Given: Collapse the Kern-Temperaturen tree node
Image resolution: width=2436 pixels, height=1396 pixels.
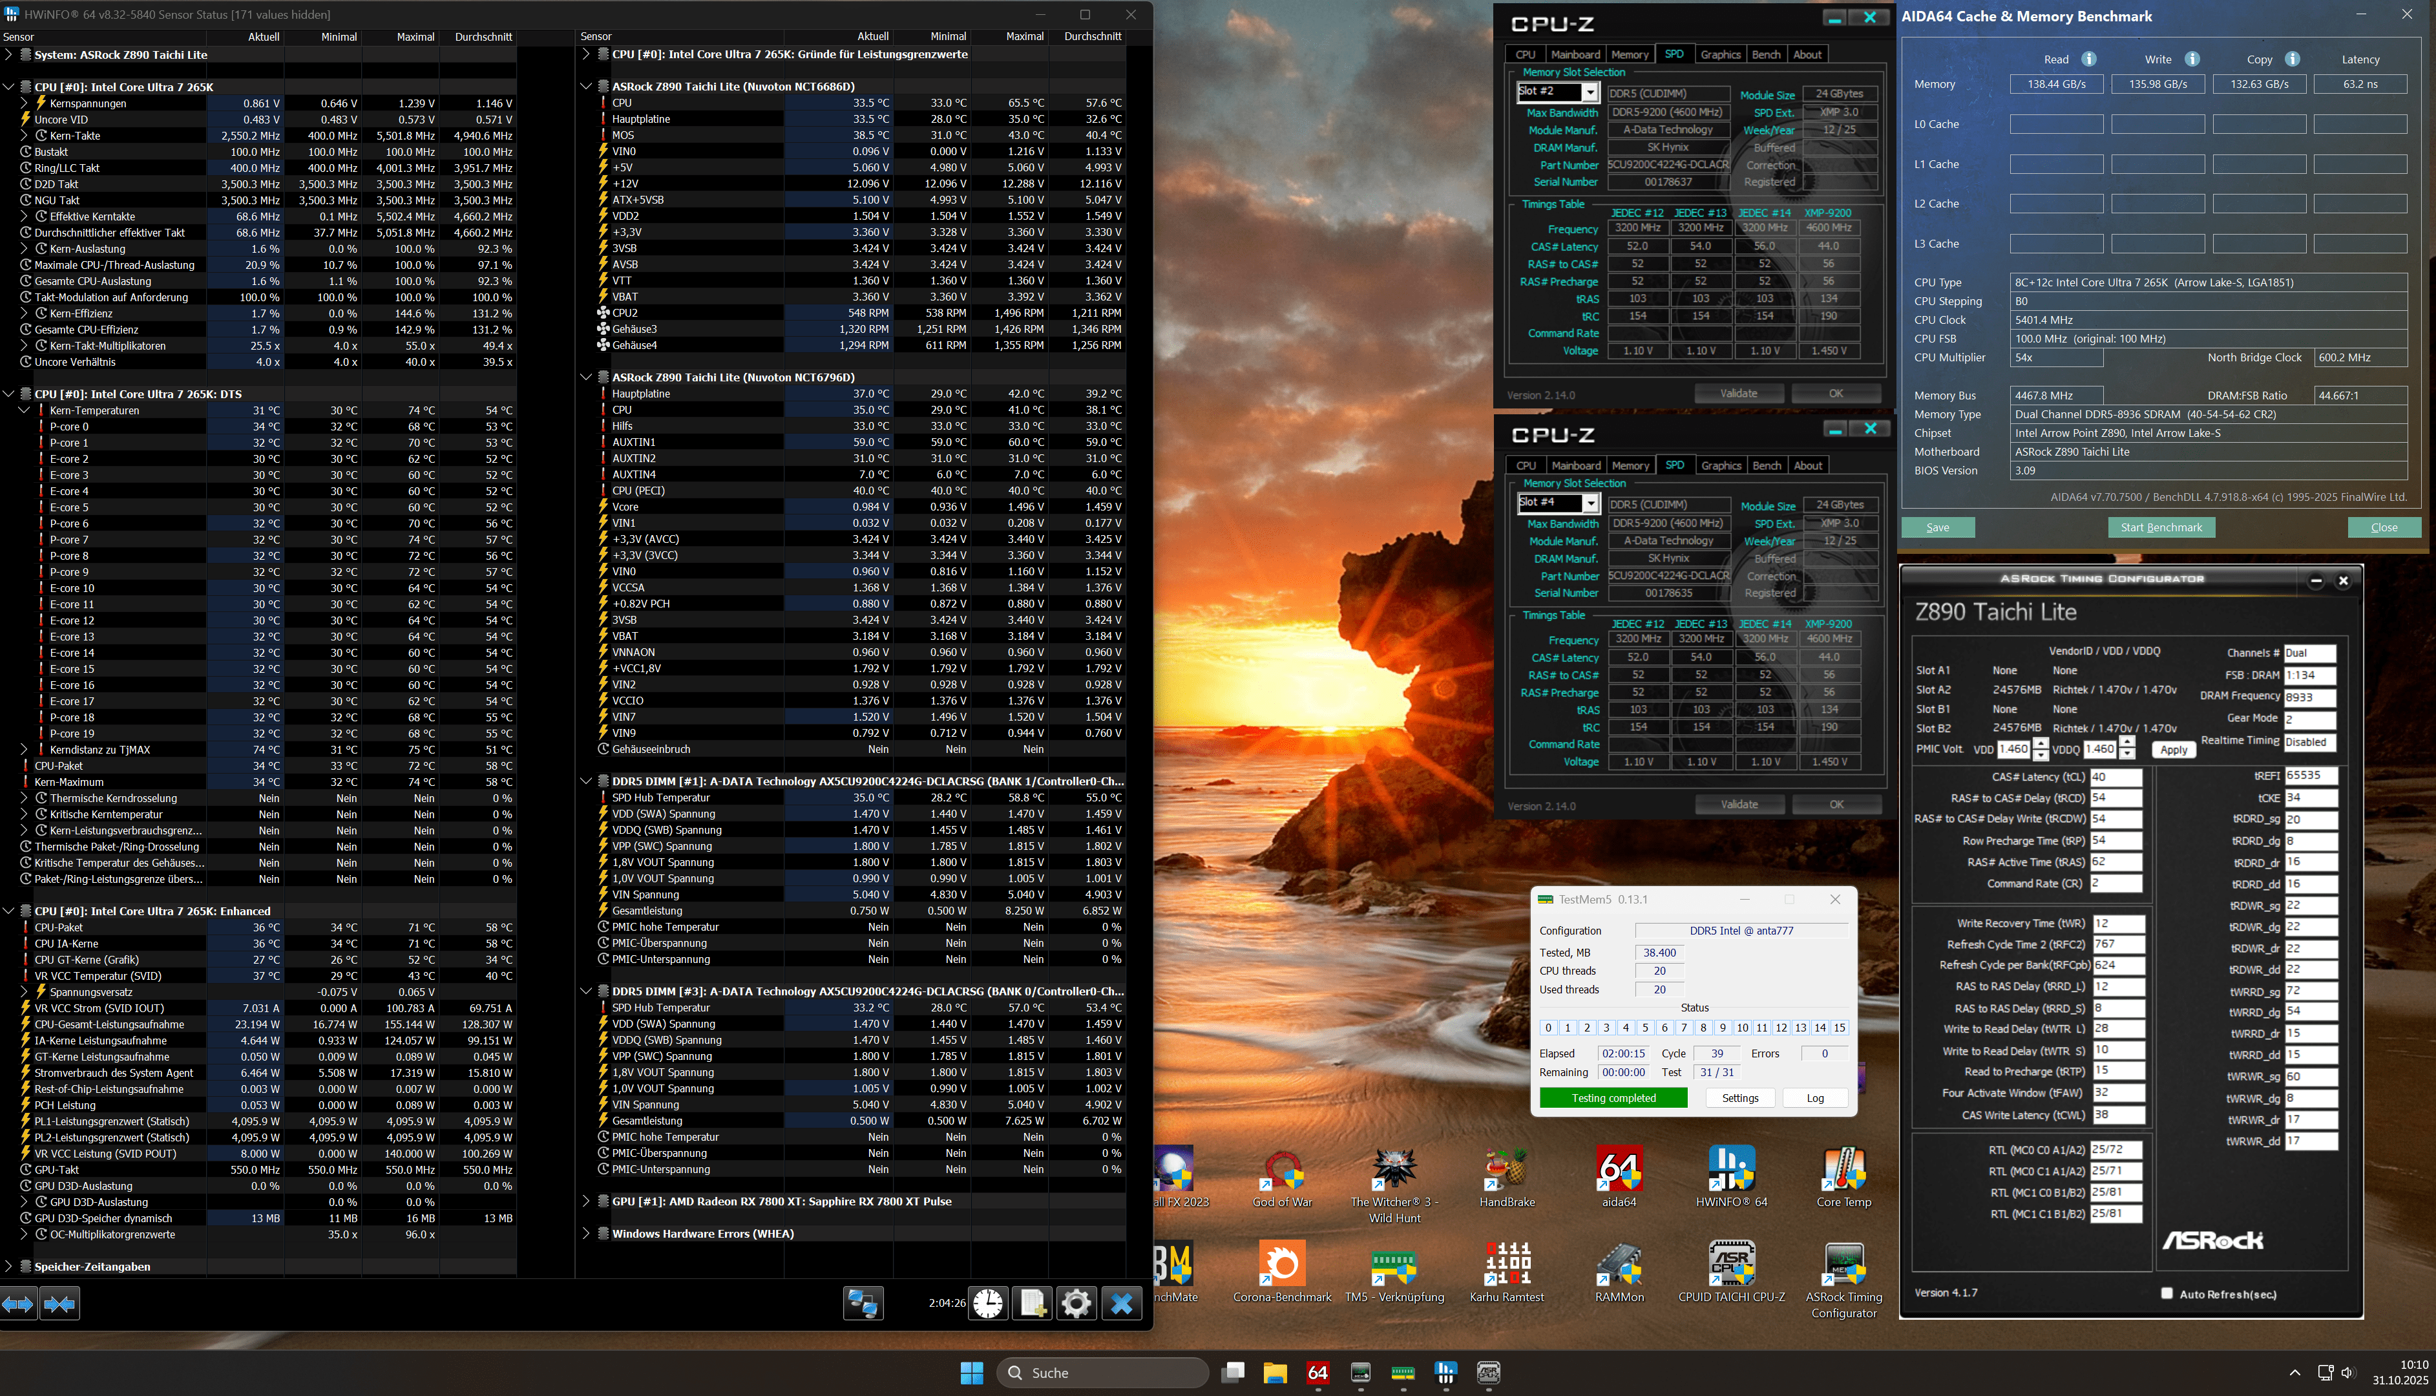Looking at the screenshot, I should pos(24,410).
